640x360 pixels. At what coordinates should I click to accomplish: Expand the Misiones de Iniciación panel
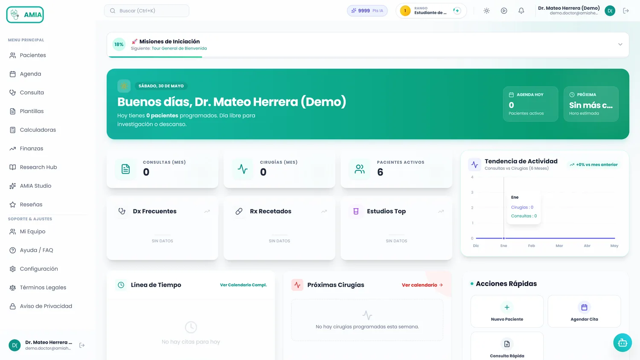coord(620,44)
